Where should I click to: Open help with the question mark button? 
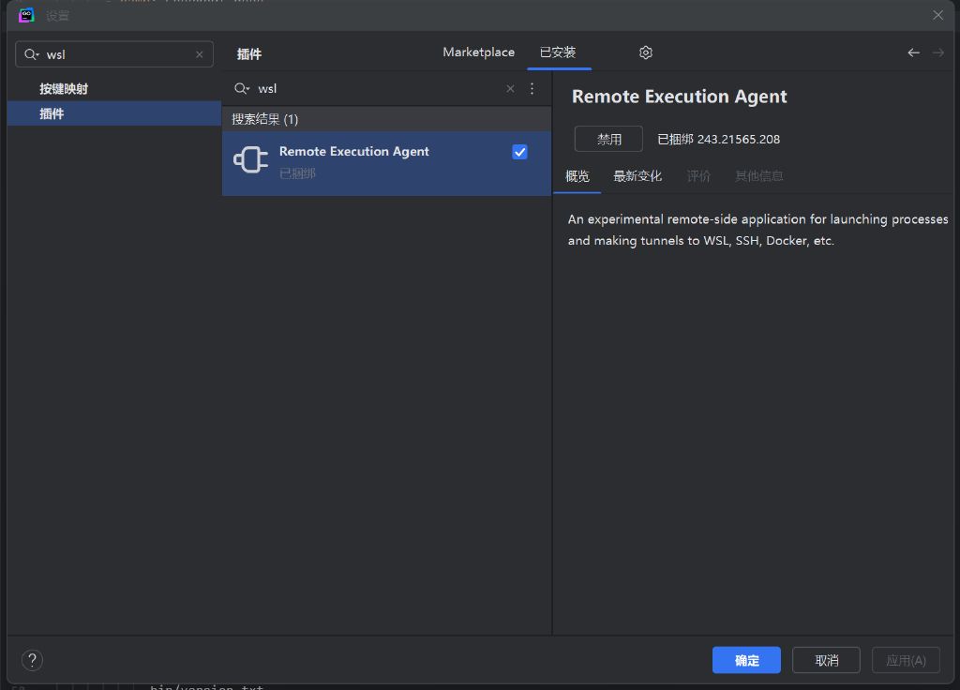pyautogui.click(x=33, y=660)
